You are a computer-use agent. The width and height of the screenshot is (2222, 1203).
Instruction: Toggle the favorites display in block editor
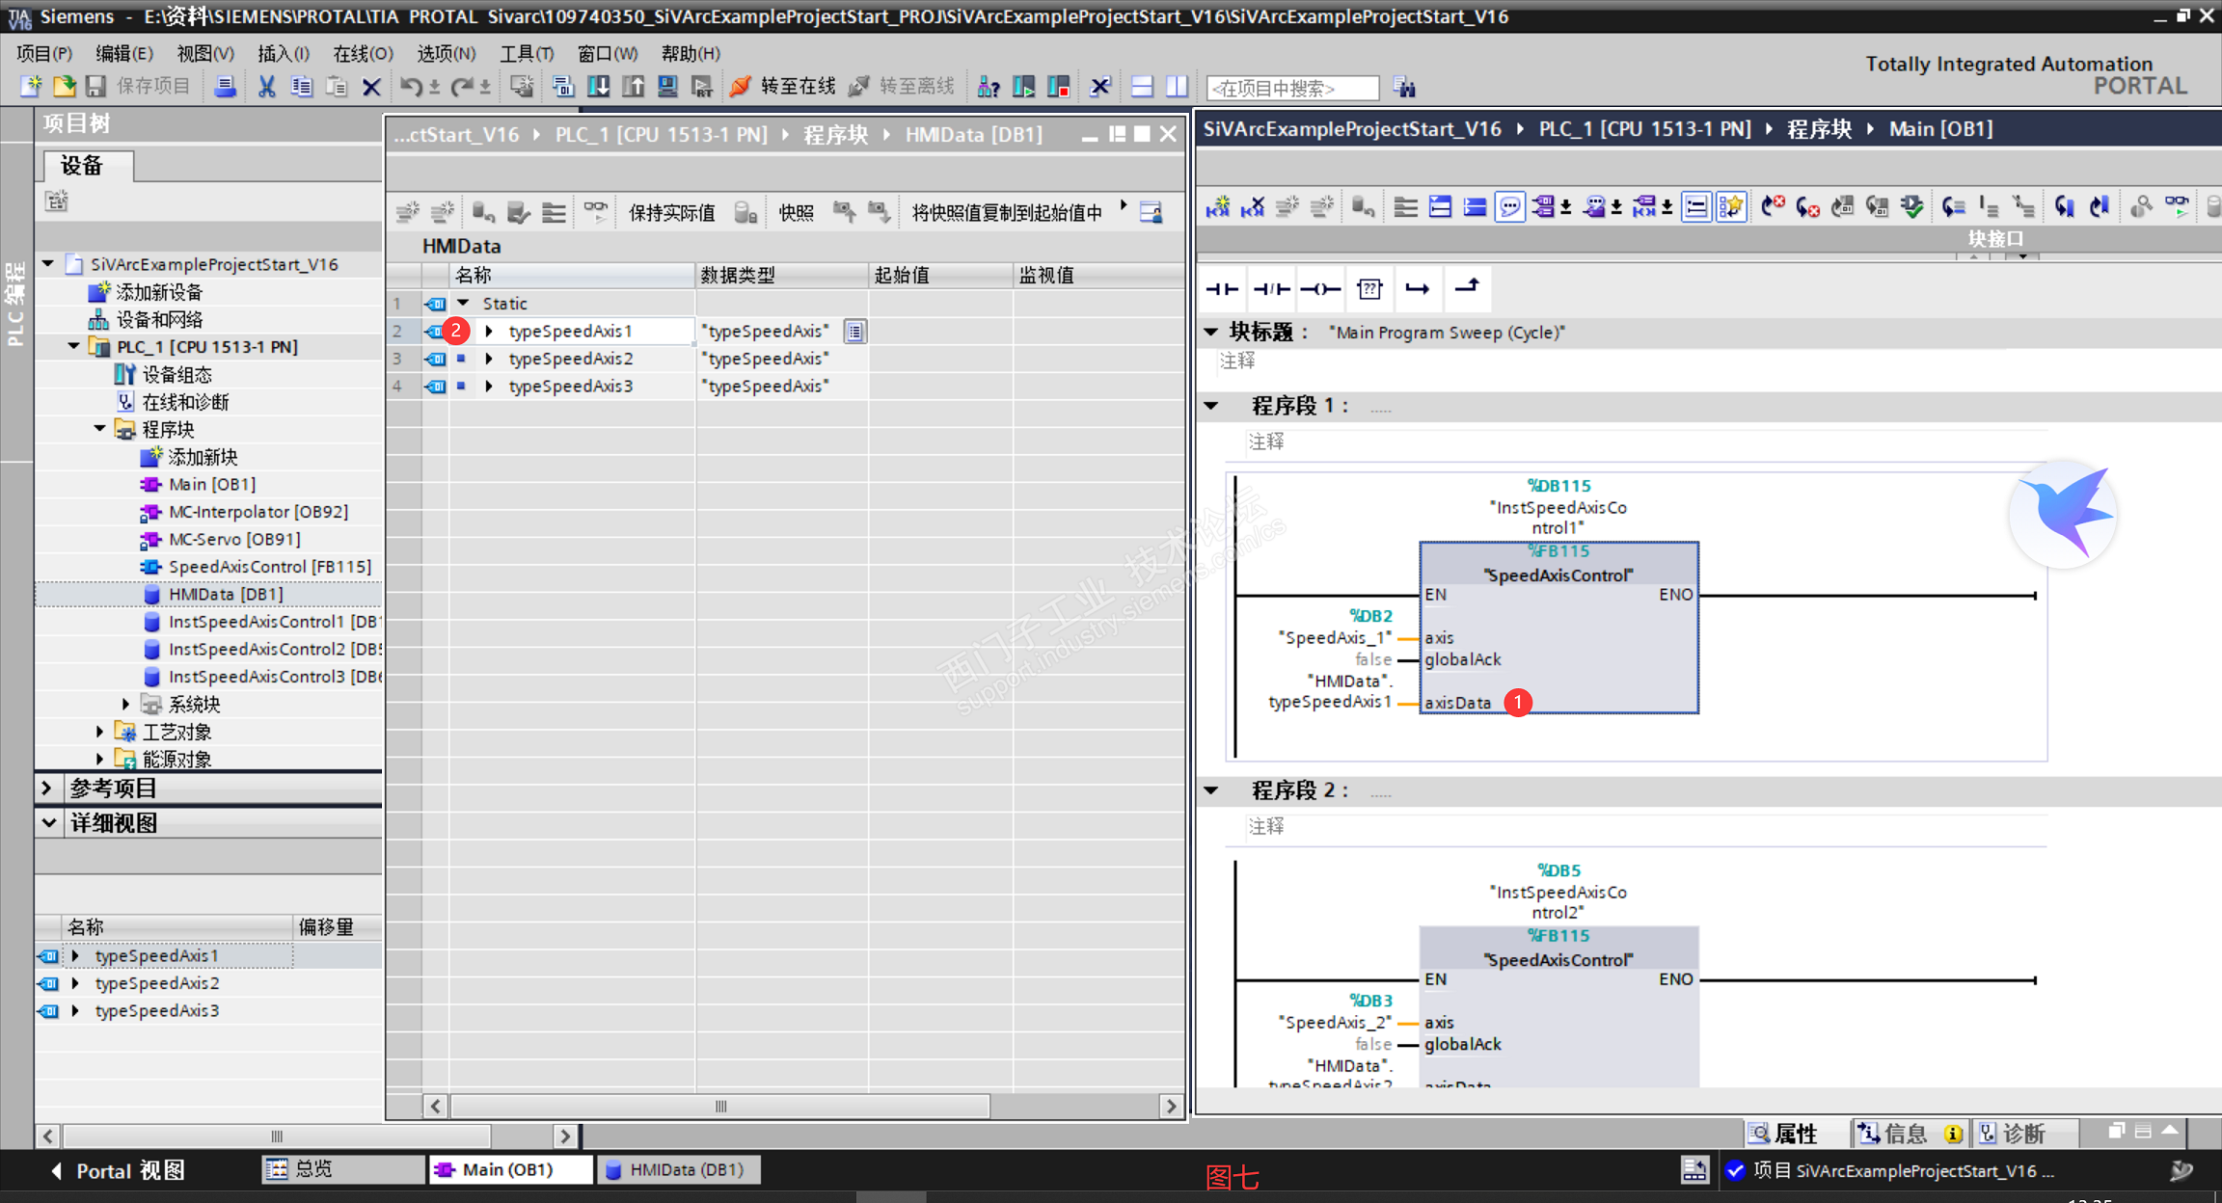point(1731,207)
